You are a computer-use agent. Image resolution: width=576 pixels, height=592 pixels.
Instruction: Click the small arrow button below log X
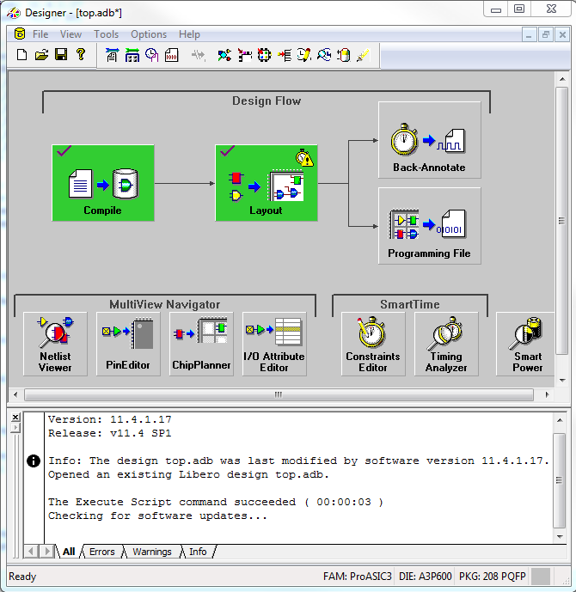[x=15, y=427]
